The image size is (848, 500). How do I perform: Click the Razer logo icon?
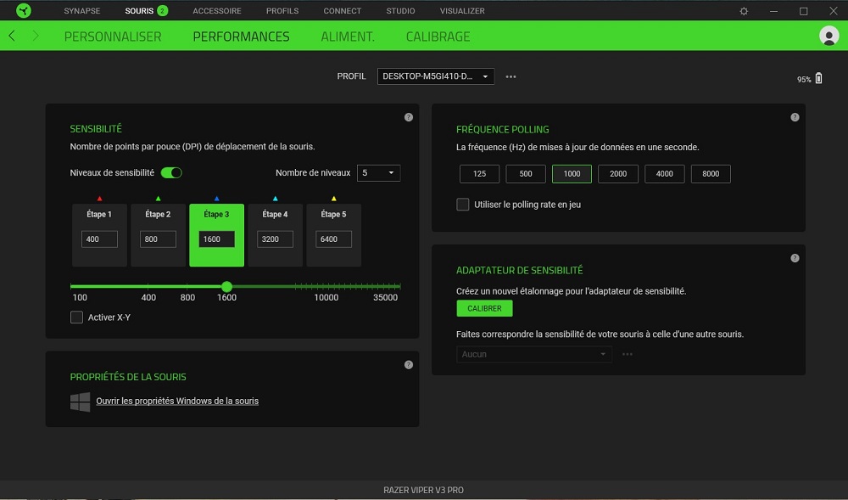coord(23,11)
